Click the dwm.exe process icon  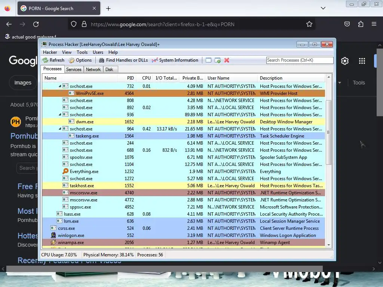coord(71,121)
